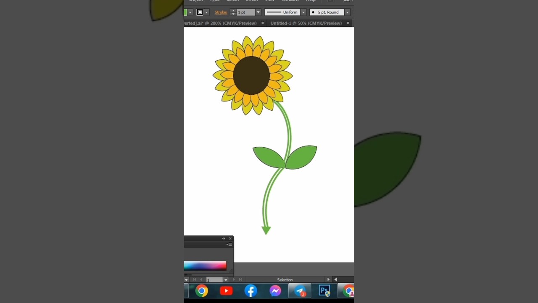Click the artboard number field showing 1
The width and height of the screenshot is (538, 303).
pyautogui.click(x=214, y=280)
